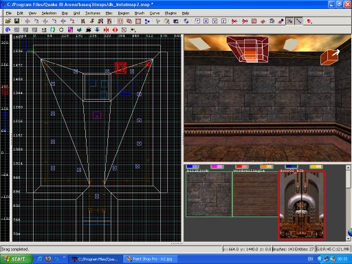The width and height of the screenshot is (352, 264).
Task: Click the square with diagonal line icon
Action: pyautogui.click(x=124, y=30)
